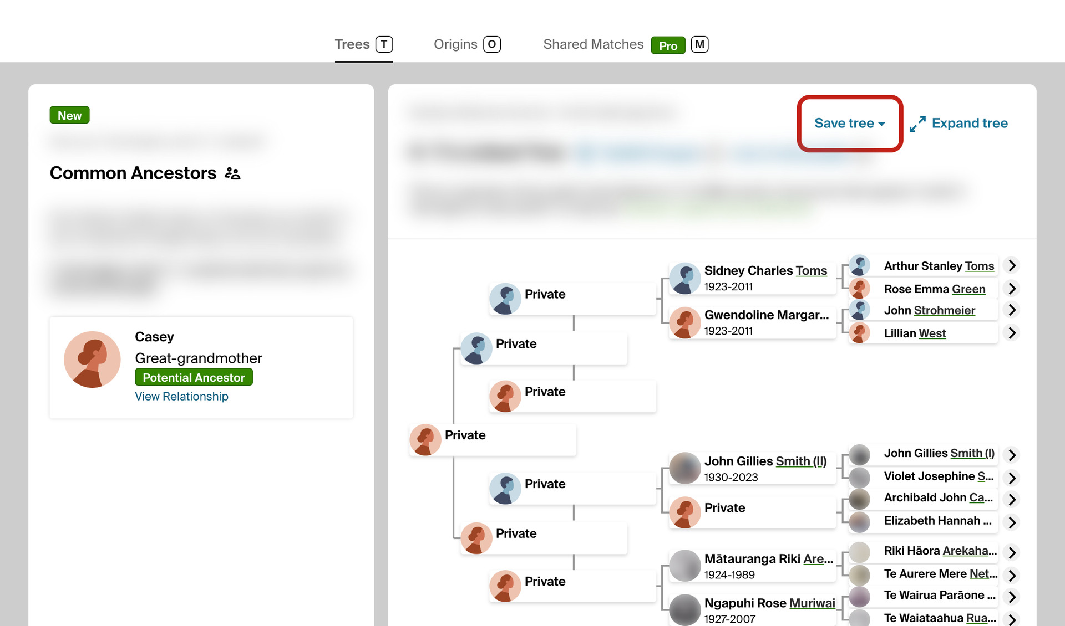The image size is (1065, 626).
Task: Click the View Relationship link
Action: click(x=181, y=397)
